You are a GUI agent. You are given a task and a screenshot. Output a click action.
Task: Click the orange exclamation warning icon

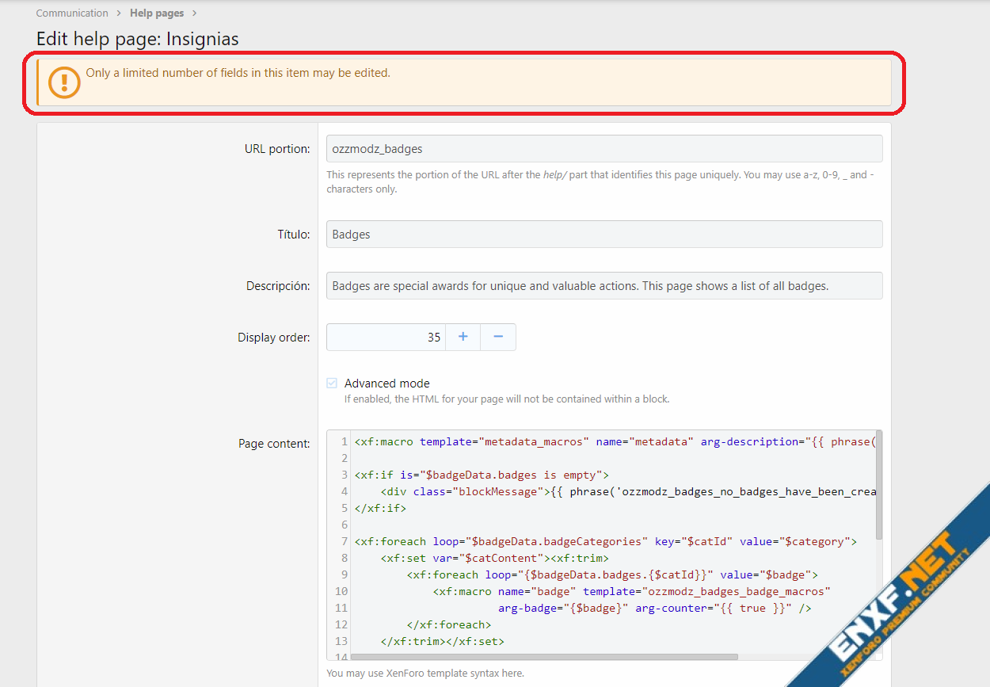click(x=64, y=82)
